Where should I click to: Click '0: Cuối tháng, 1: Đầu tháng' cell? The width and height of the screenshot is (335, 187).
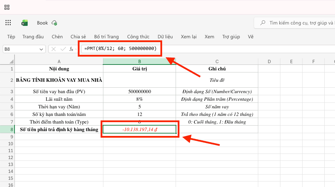pos(217,122)
